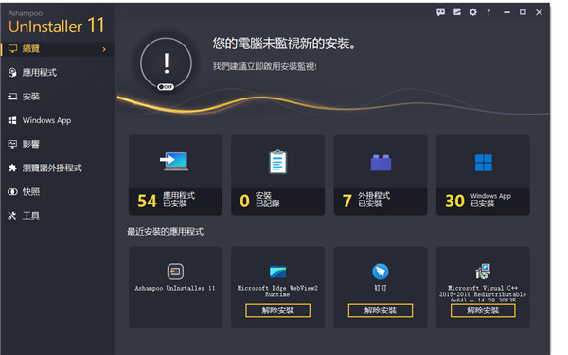Uninstall Microsoft Visual C++ 2015-2019 Redistributable
The height and width of the screenshot is (355, 568).
coord(483,311)
